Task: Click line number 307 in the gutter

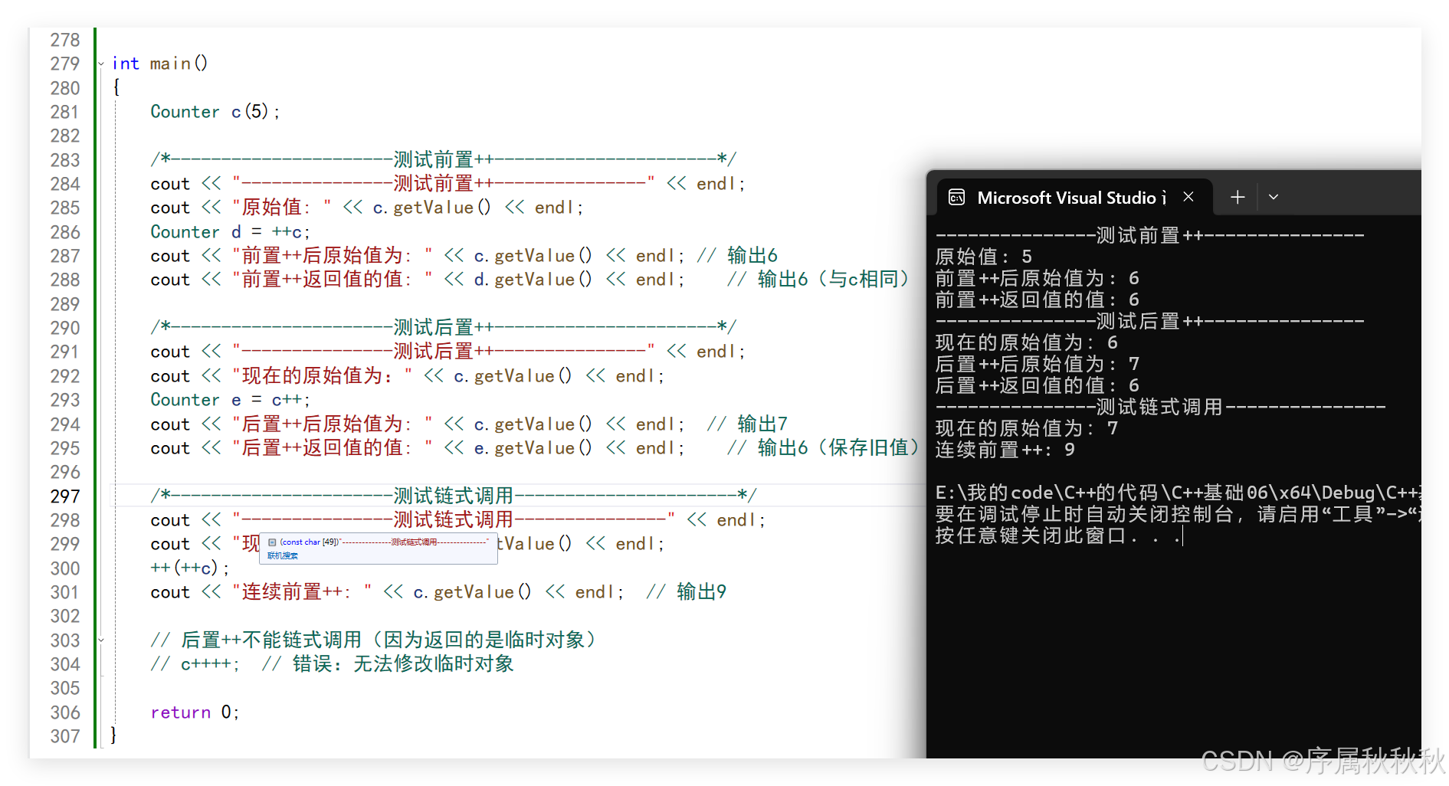Action: pos(65,736)
